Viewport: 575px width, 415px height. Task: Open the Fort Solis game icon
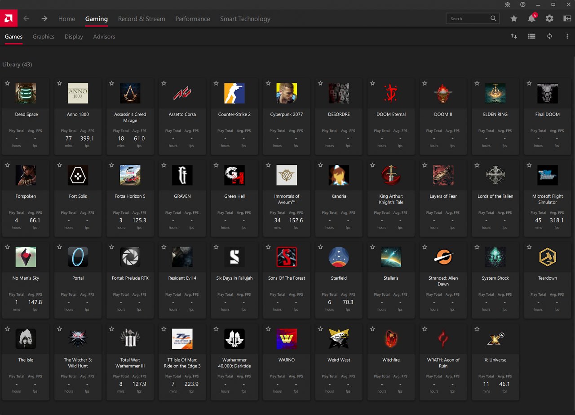point(78,175)
